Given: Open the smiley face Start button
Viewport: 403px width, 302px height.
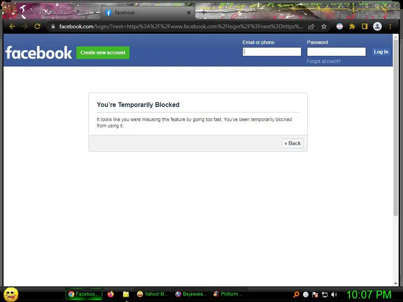Looking at the screenshot, I should 11,294.
